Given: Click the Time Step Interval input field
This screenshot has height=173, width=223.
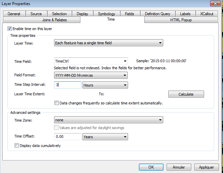Looking at the screenshot, I should (x=68, y=85).
